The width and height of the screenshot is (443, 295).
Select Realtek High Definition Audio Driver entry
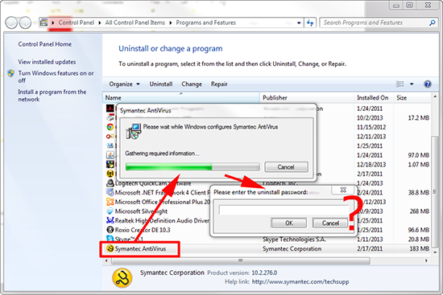pyautogui.click(x=162, y=220)
